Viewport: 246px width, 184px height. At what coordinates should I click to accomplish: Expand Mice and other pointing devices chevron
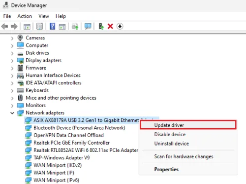[12, 98]
